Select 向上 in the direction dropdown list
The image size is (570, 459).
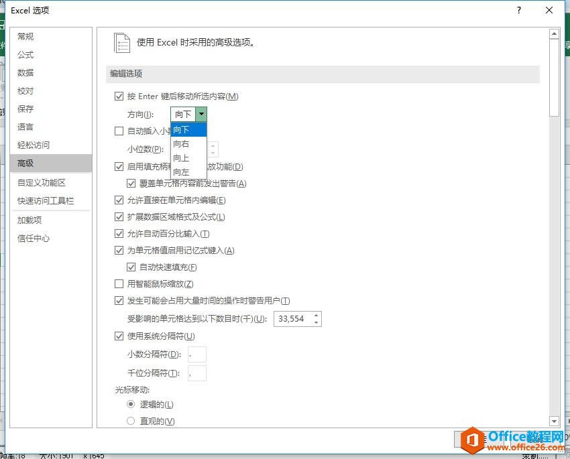pyautogui.click(x=181, y=158)
